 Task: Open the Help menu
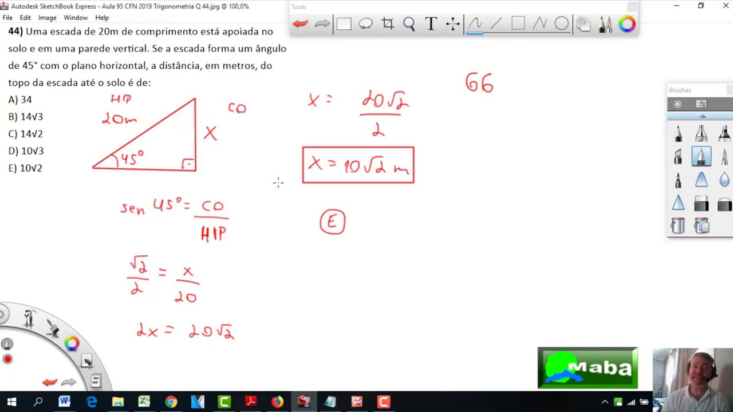(x=102, y=18)
